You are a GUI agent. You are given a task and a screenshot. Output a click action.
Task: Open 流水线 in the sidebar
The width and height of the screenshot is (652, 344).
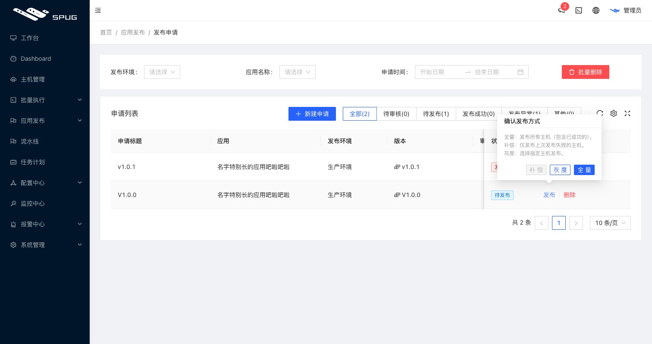pyautogui.click(x=45, y=141)
